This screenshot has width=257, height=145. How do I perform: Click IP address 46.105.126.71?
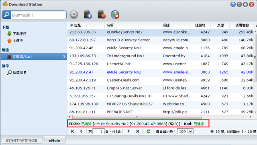click(82, 88)
